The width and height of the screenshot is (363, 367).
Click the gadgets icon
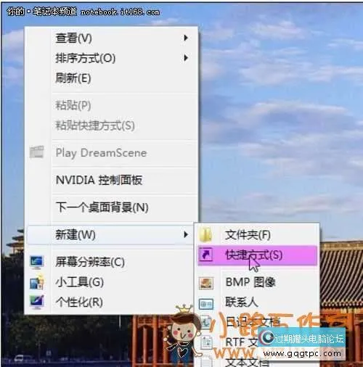(x=37, y=282)
